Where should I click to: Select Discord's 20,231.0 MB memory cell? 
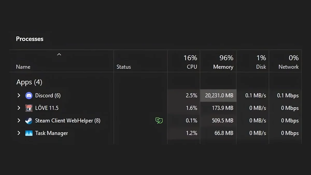tap(219, 95)
